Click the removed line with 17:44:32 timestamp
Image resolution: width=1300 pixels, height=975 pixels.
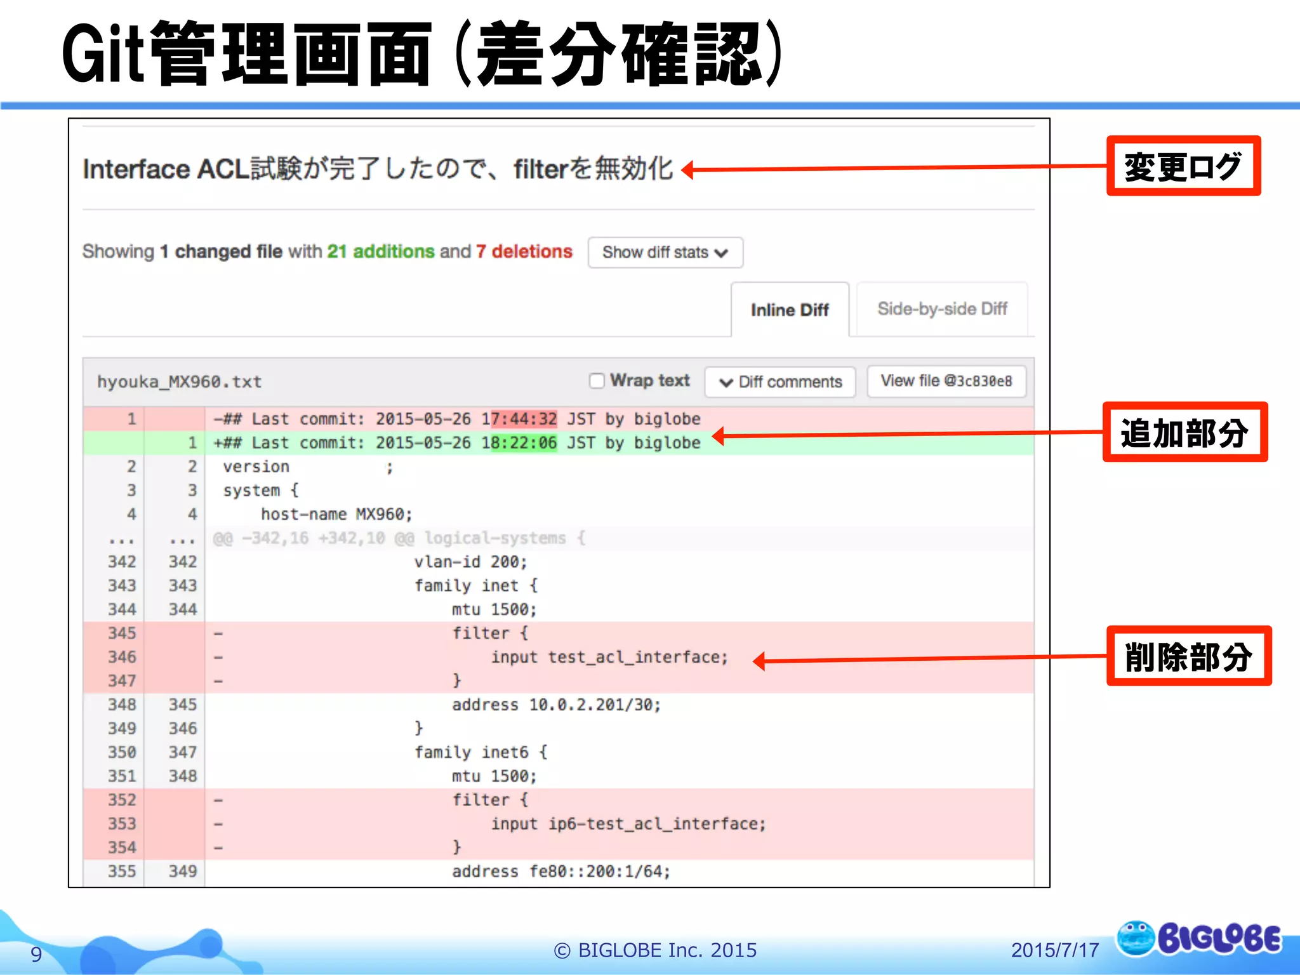[559, 419]
